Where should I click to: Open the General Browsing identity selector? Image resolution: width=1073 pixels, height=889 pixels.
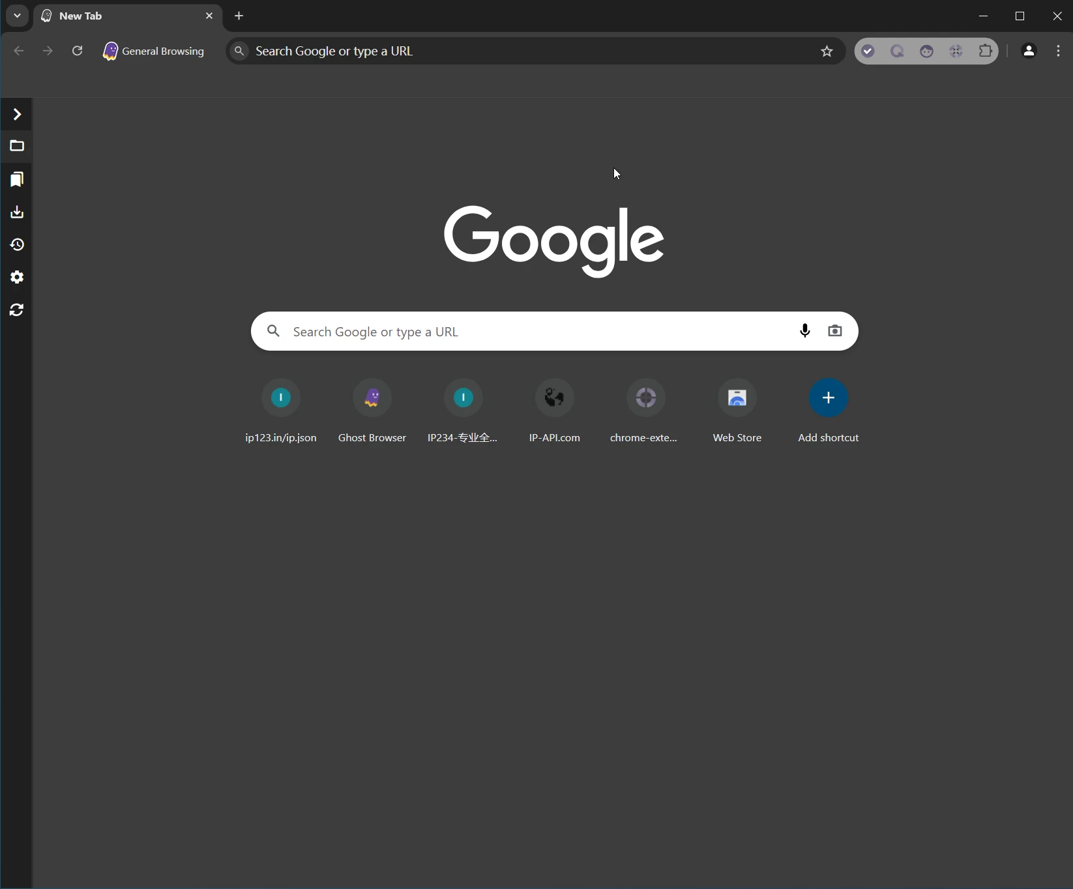click(x=154, y=51)
